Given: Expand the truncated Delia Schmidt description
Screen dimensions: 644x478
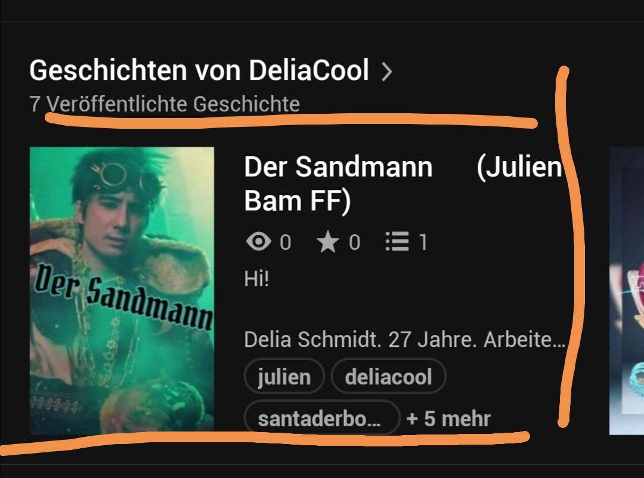Looking at the screenshot, I should [404, 340].
